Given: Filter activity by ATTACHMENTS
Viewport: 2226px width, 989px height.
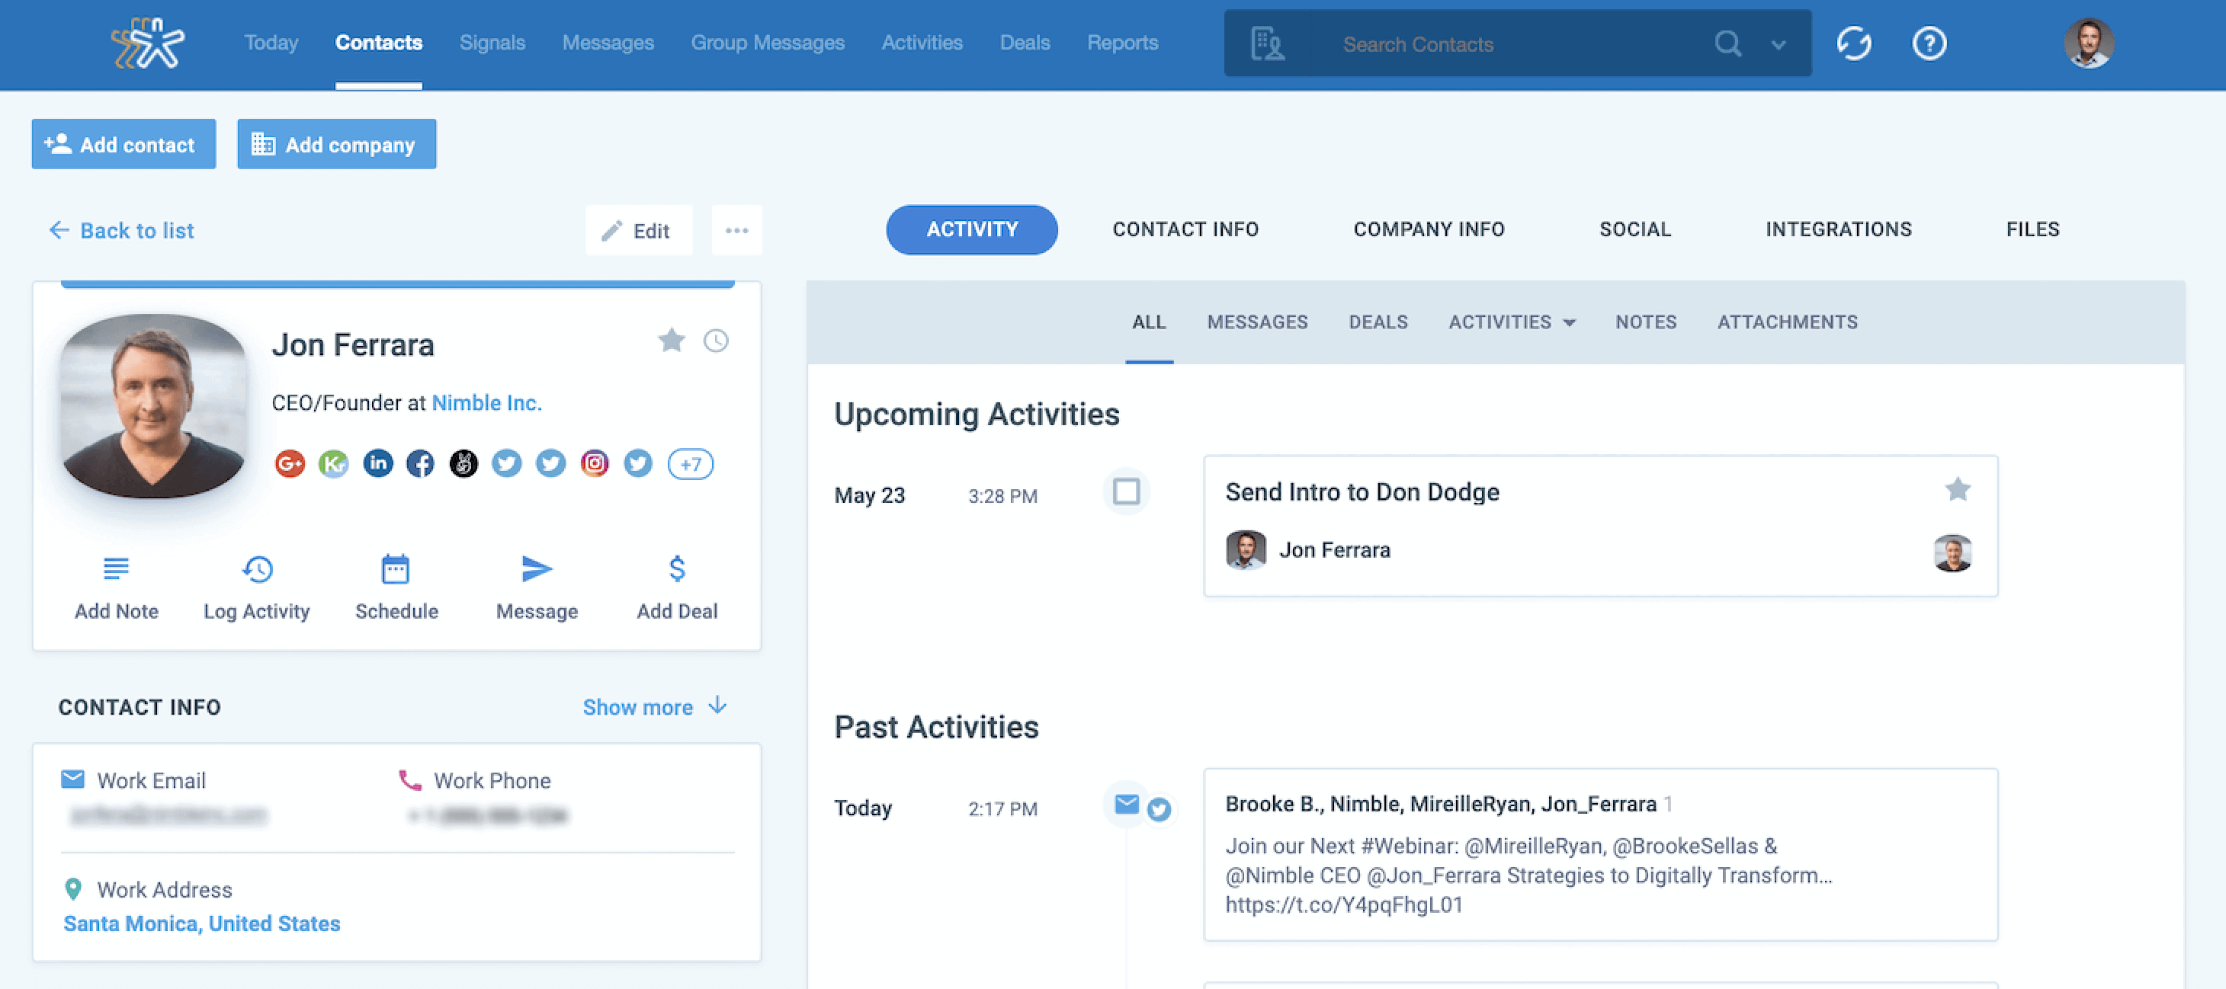Looking at the screenshot, I should pos(1787,322).
